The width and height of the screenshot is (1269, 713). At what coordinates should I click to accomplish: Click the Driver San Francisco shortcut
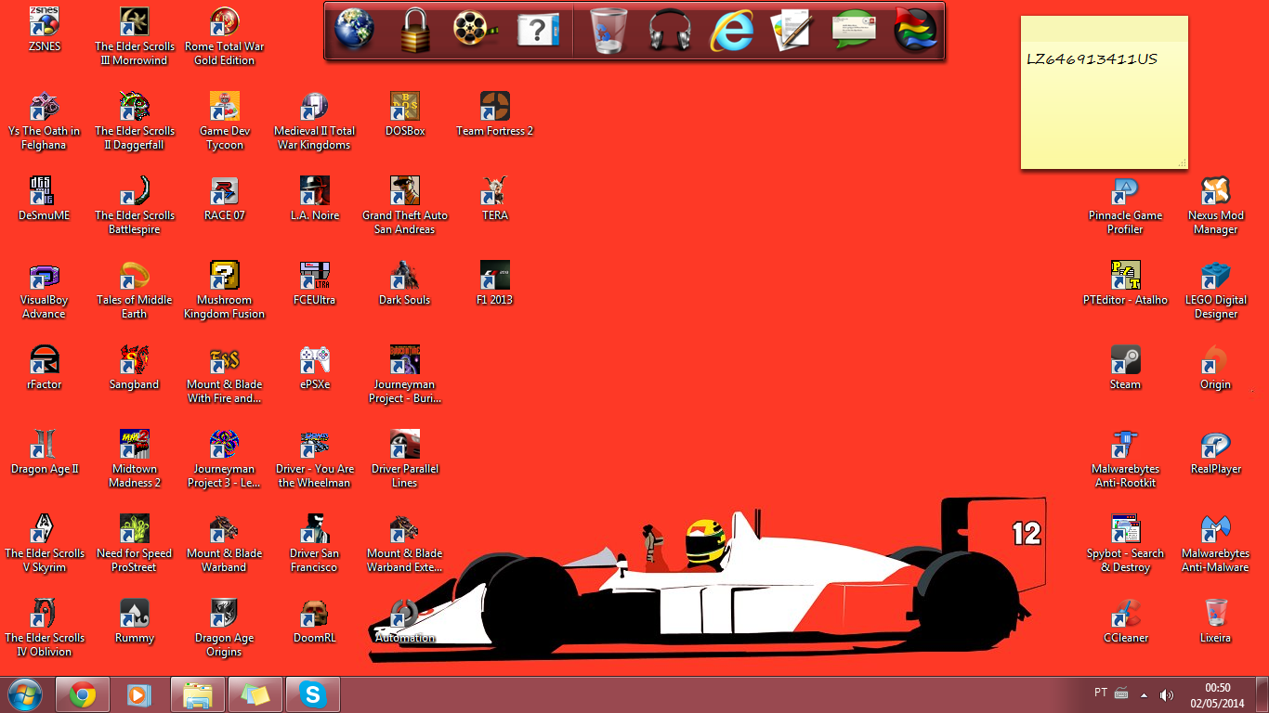(x=315, y=528)
